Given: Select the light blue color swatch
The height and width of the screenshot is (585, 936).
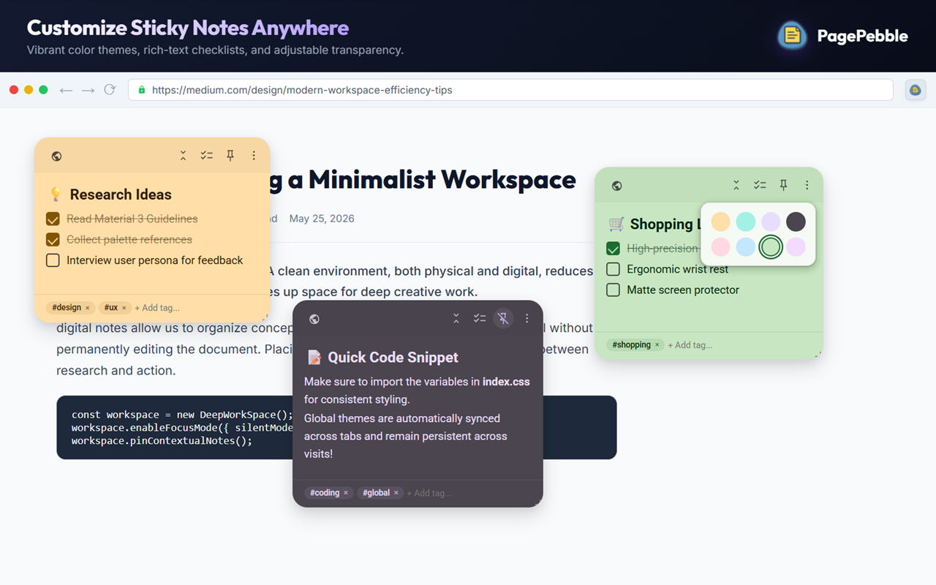Looking at the screenshot, I should point(745,246).
